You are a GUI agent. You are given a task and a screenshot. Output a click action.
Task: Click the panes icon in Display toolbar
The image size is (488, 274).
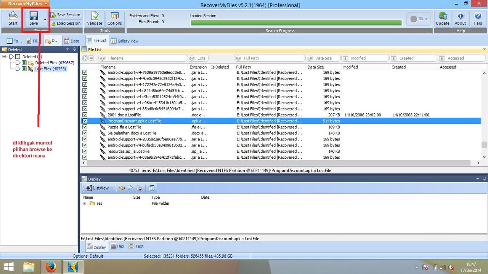click(x=151, y=188)
